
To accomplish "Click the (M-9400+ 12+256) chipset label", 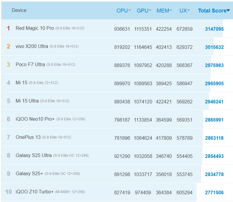I will click(70, 192).
